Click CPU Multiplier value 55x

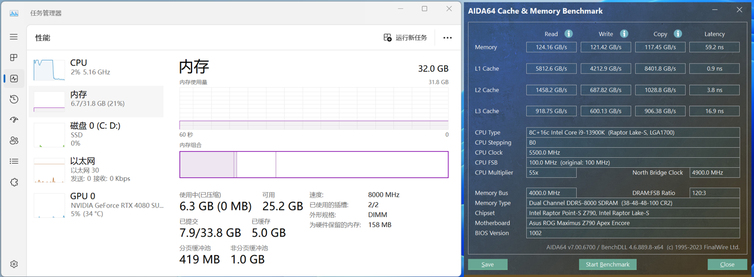551,173
